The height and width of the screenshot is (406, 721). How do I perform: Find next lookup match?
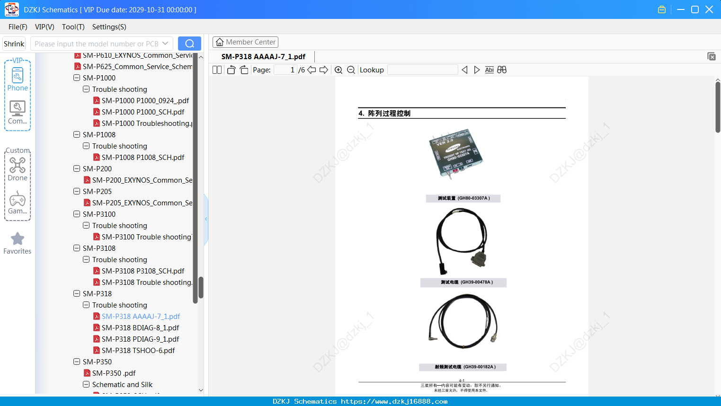pyautogui.click(x=477, y=70)
